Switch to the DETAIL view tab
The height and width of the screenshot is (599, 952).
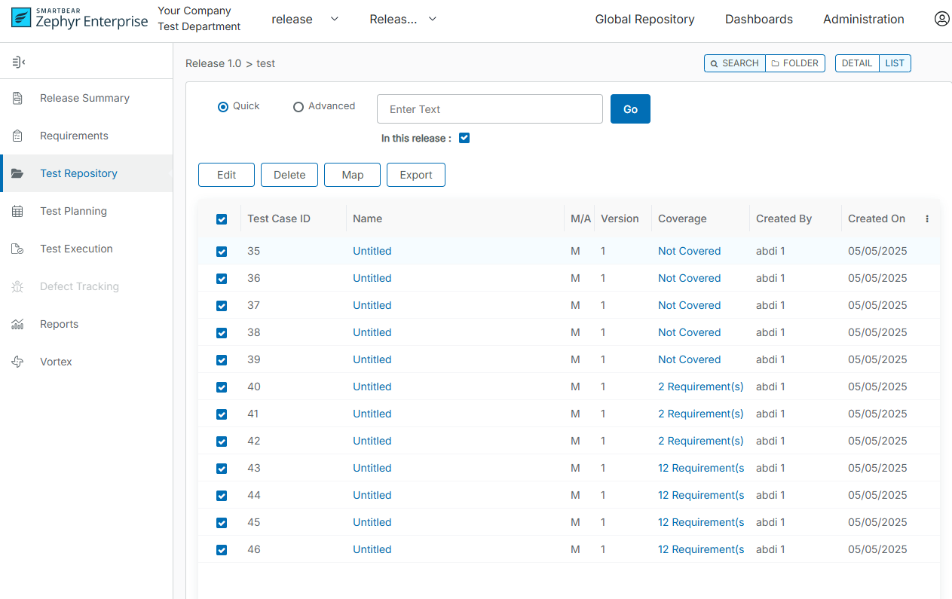(857, 63)
